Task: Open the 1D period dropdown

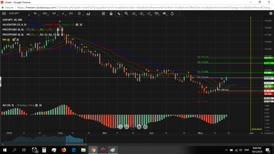Action: [36, 13]
